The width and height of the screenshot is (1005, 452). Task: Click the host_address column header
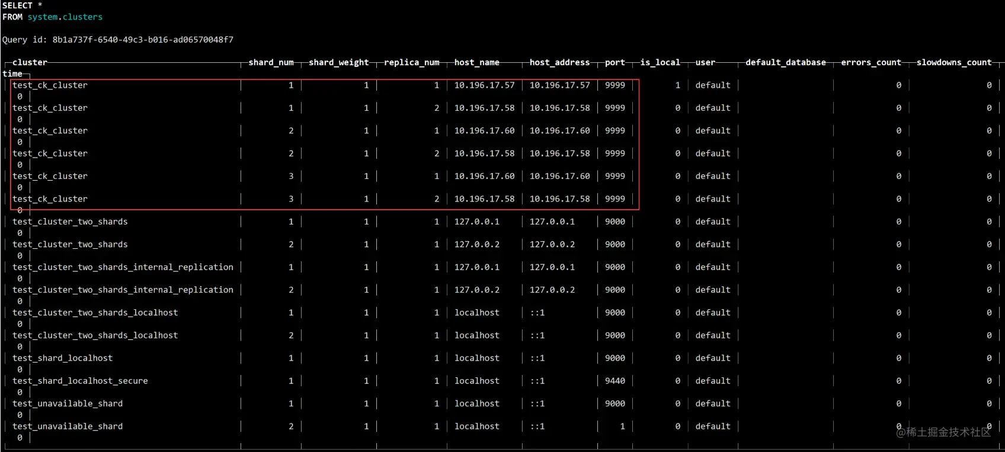point(560,62)
